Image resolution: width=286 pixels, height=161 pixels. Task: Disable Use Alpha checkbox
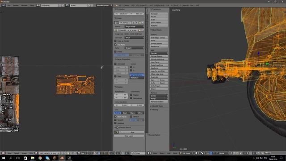click(115, 45)
